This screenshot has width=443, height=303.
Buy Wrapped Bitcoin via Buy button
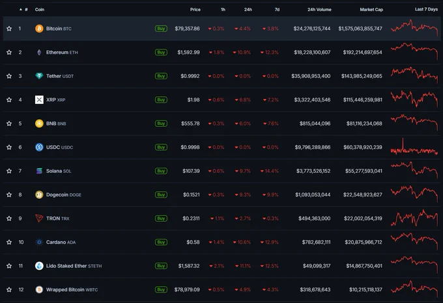161,289
